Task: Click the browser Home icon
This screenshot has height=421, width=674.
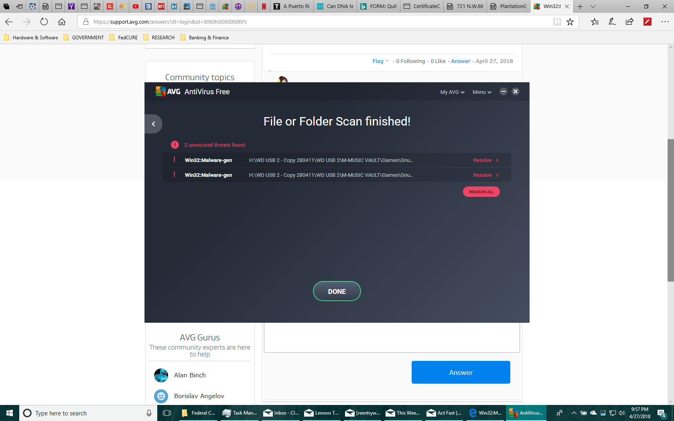Action: 61,22
